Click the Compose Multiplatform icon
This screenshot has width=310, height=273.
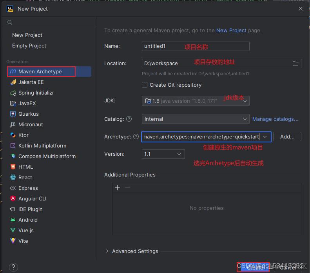click(13, 156)
